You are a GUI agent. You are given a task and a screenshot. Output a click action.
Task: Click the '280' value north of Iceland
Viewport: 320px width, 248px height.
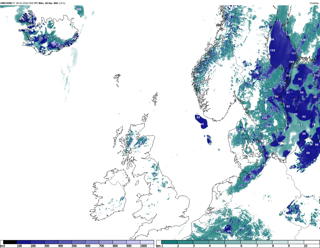tap(79, 9)
